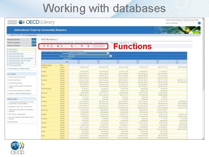Open the Version française link
209x157 pixels.
coord(176,20)
